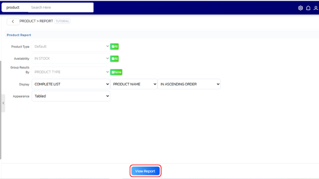Viewport: 319px width, 179px height.
Task: Click the product search category selector
Action: pyautogui.click(x=15, y=7)
